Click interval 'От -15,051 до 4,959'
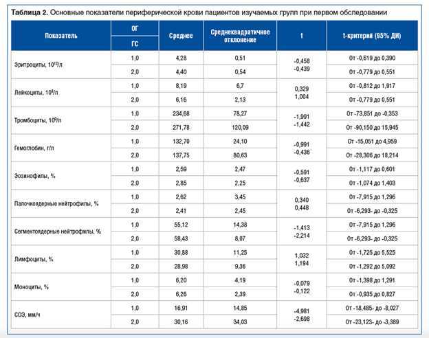This screenshot has width=429, height=338. click(372, 142)
